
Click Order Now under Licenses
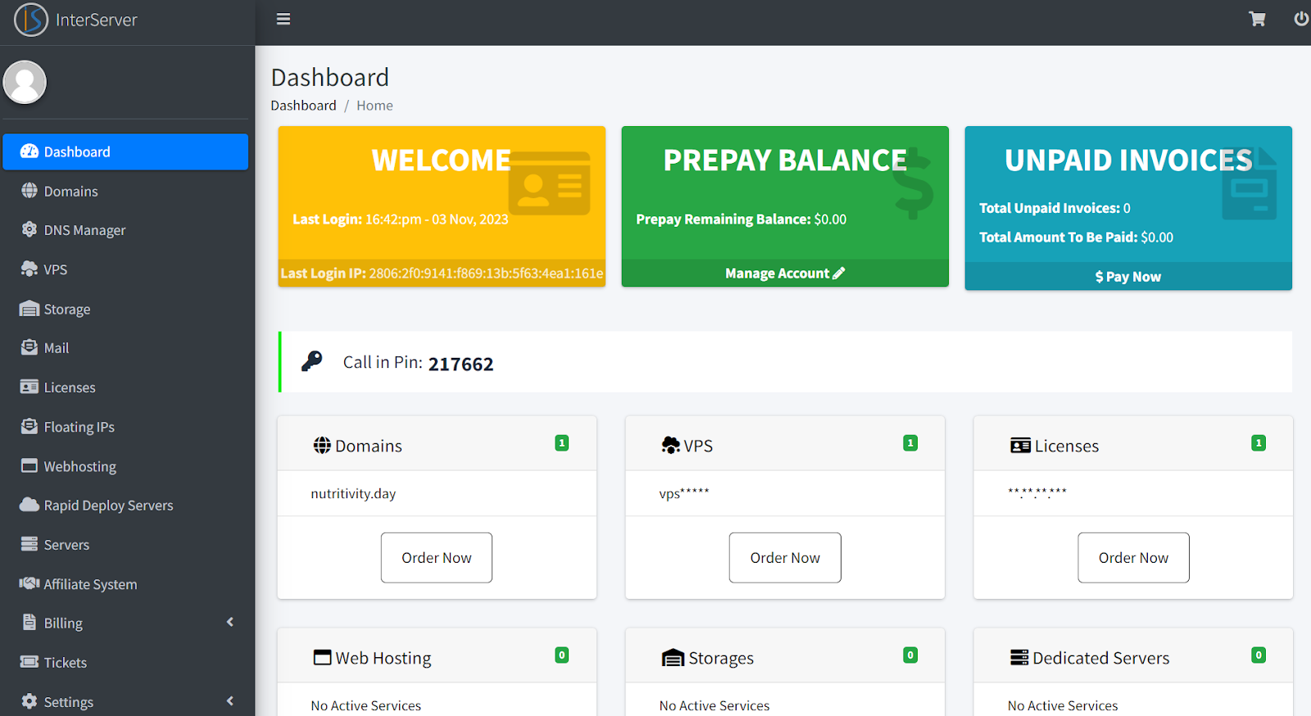pyautogui.click(x=1133, y=558)
